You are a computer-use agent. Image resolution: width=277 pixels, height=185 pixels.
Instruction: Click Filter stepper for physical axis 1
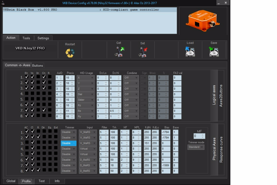tap(104, 132)
